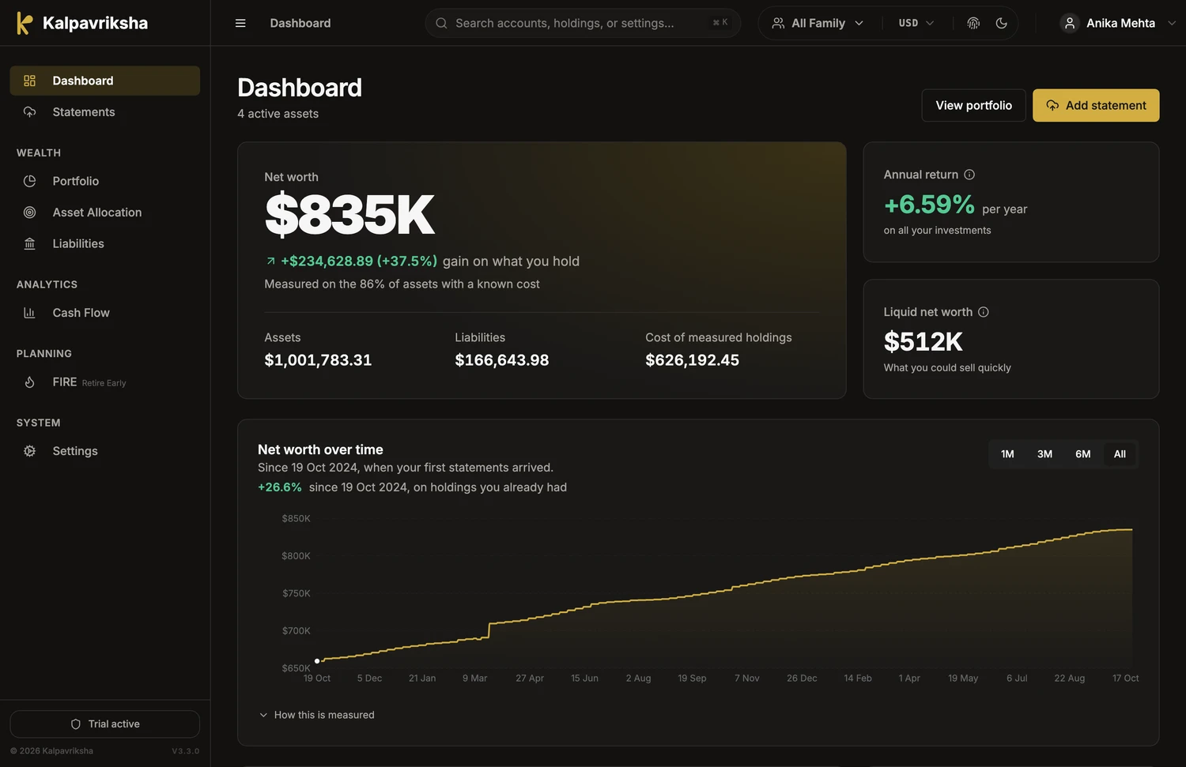The height and width of the screenshot is (767, 1186).
Task: Click the $512K liquid net worth value
Action: tap(923, 342)
